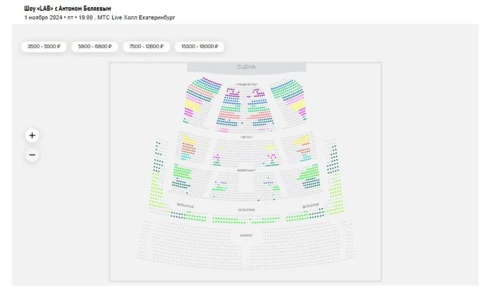Click the СЦЕНА stage label
The image size is (487, 292).
pos(246,67)
